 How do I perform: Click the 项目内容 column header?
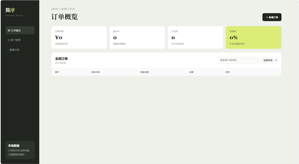coord(96,72)
